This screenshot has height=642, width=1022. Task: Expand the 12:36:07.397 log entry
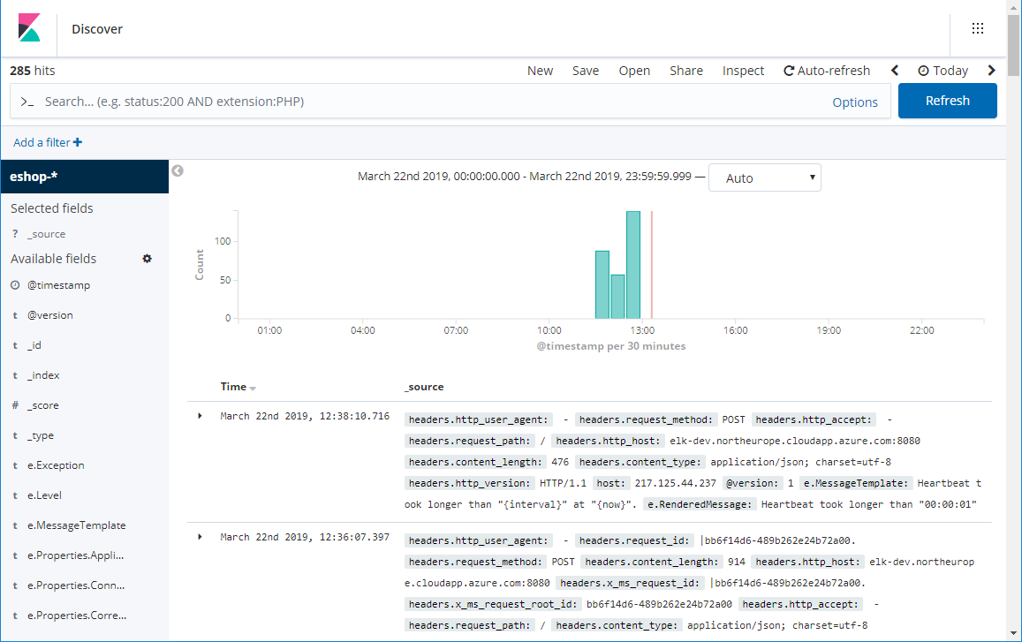point(201,537)
